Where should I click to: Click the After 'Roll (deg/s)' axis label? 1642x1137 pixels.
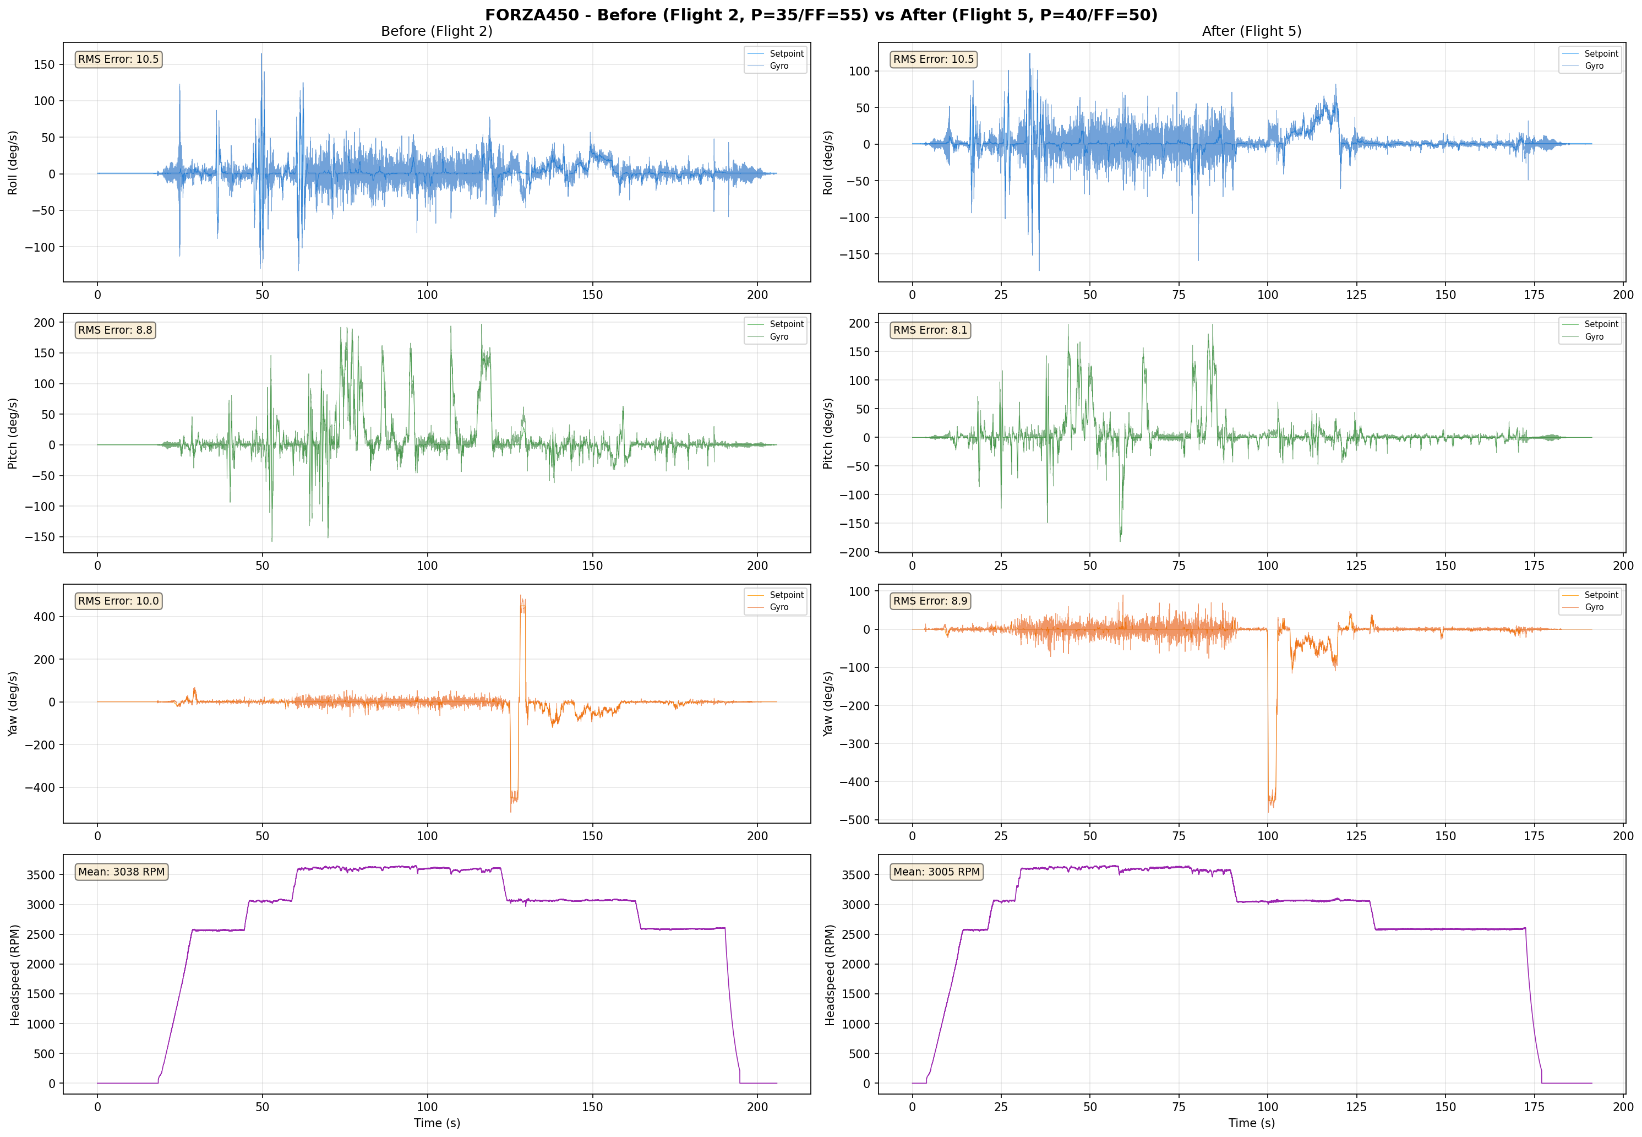click(x=827, y=162)
